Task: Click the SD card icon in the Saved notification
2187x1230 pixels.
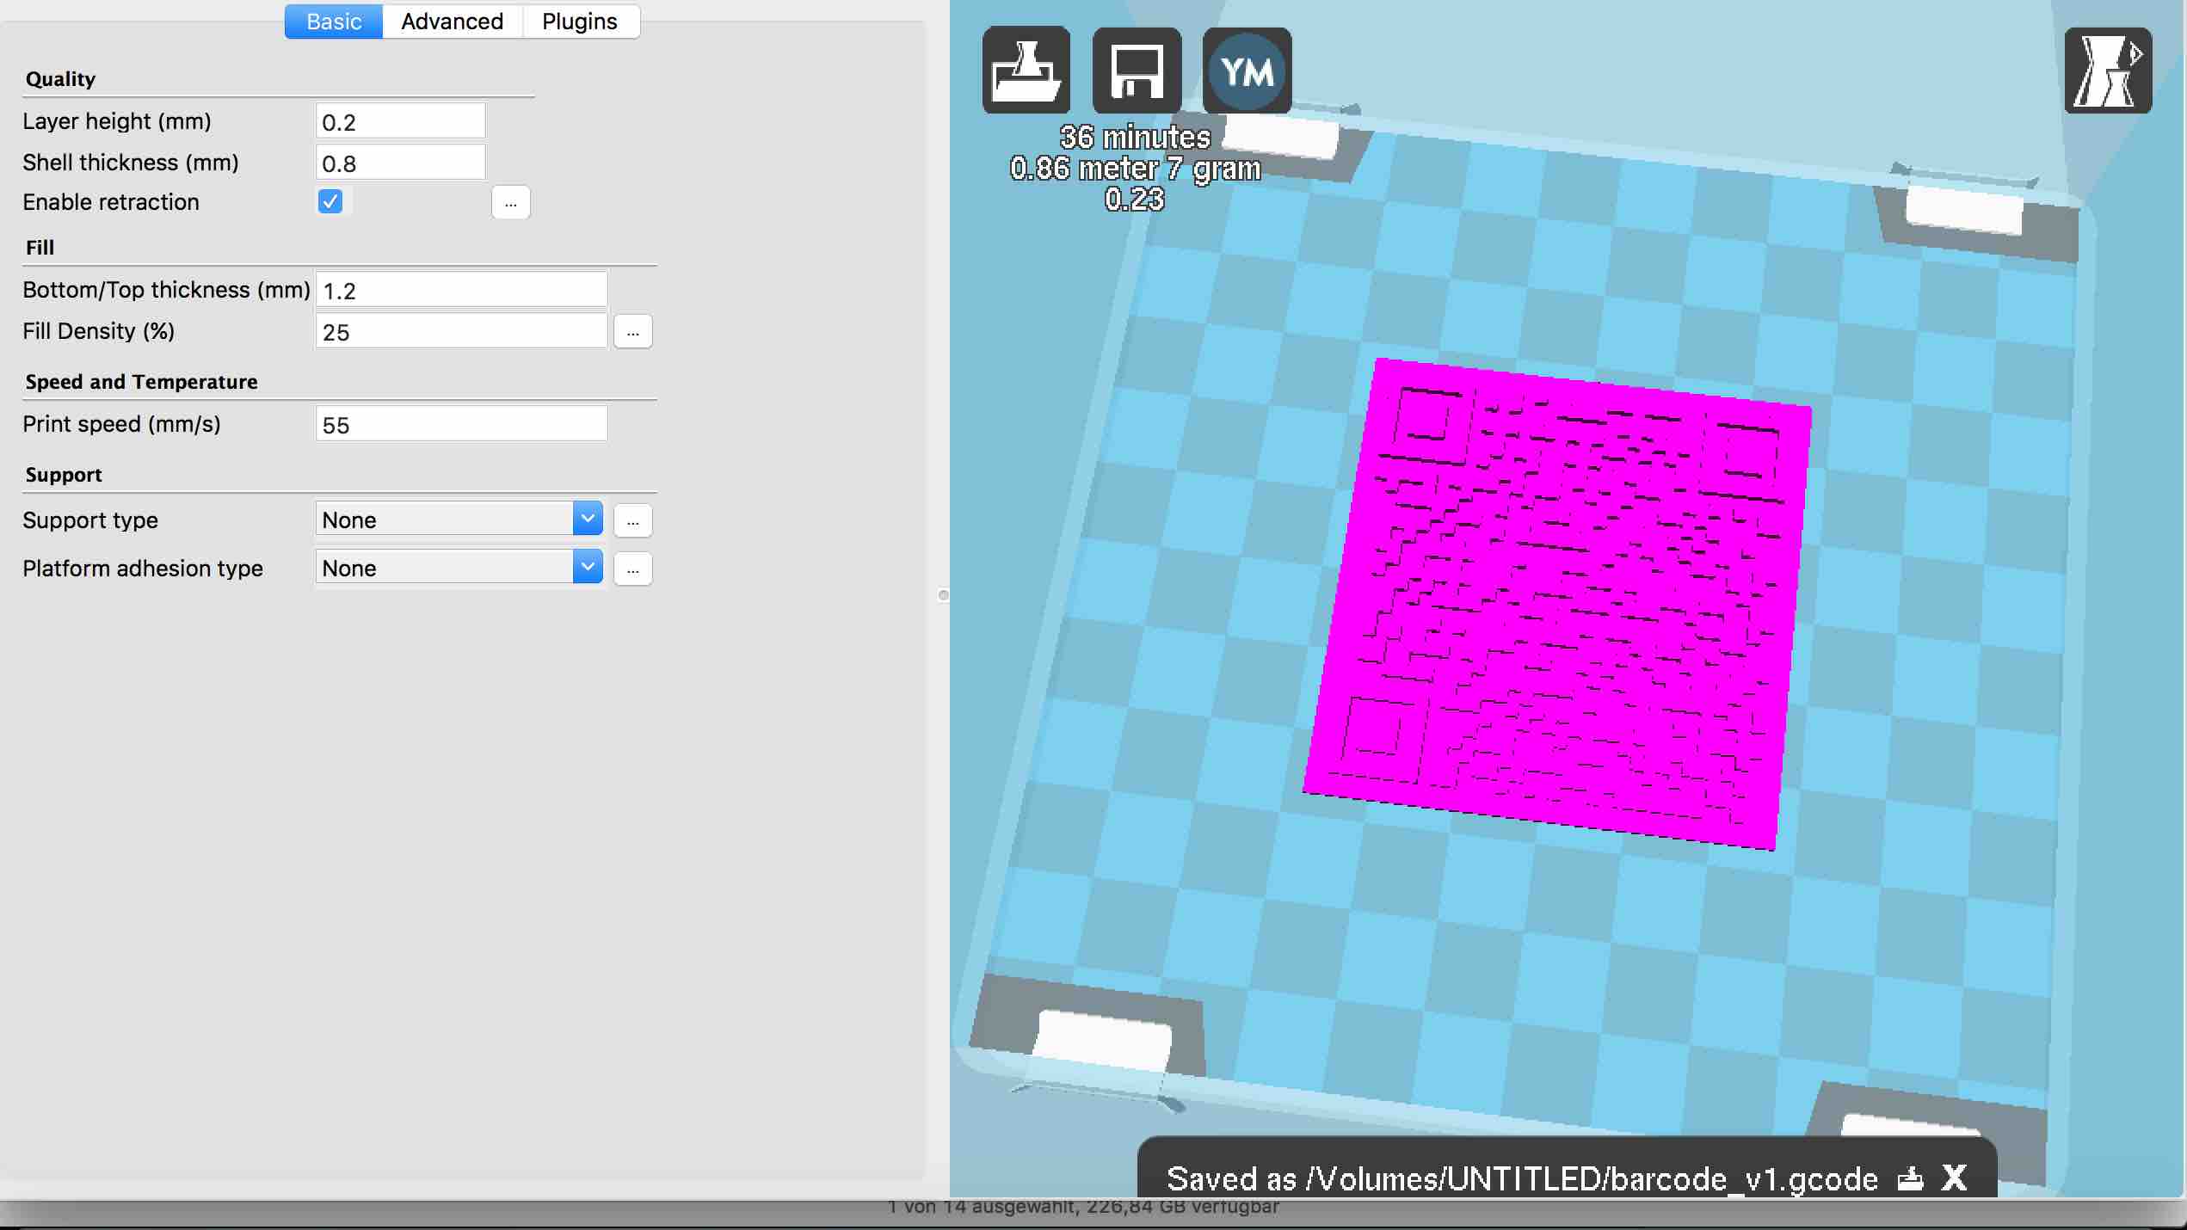Action: (1910, 1178)
